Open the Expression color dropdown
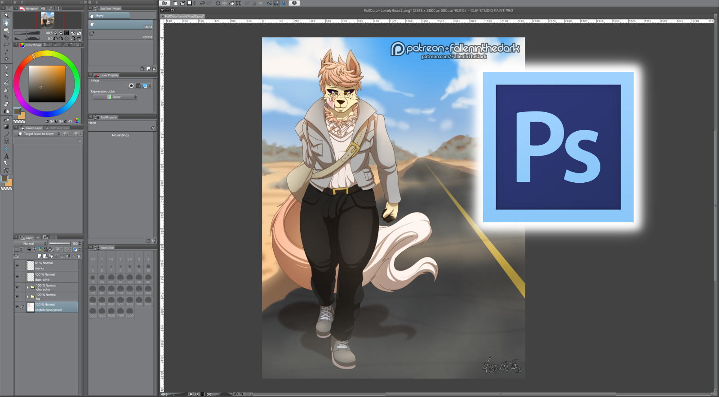The image size is (719, 397). [x=115, y=97]
